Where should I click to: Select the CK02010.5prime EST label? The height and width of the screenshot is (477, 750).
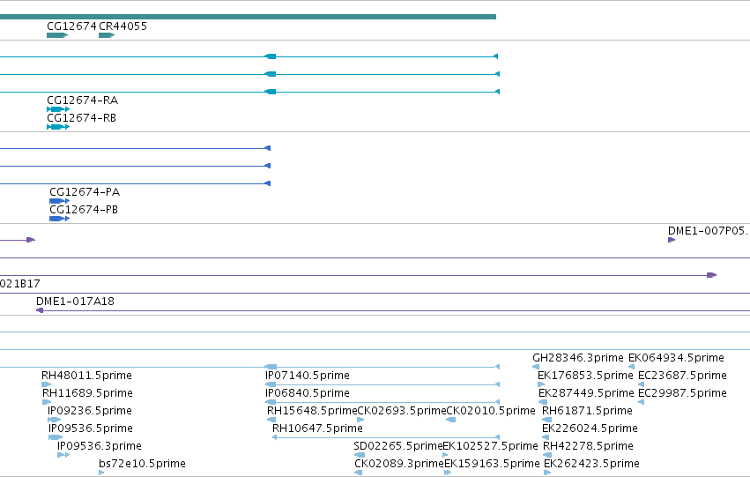(x=491, y=411)
